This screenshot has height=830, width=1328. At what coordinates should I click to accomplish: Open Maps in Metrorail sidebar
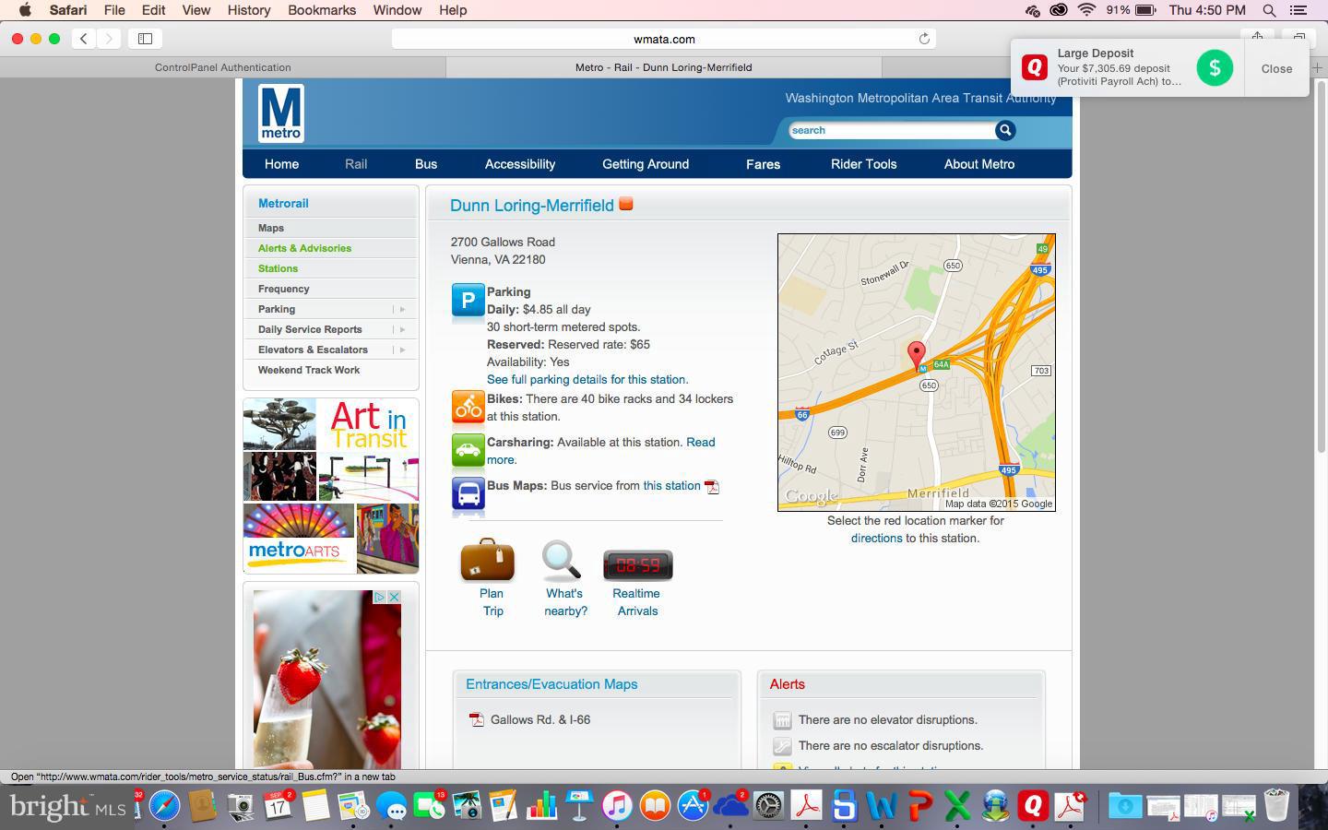(x=271, y=228)
